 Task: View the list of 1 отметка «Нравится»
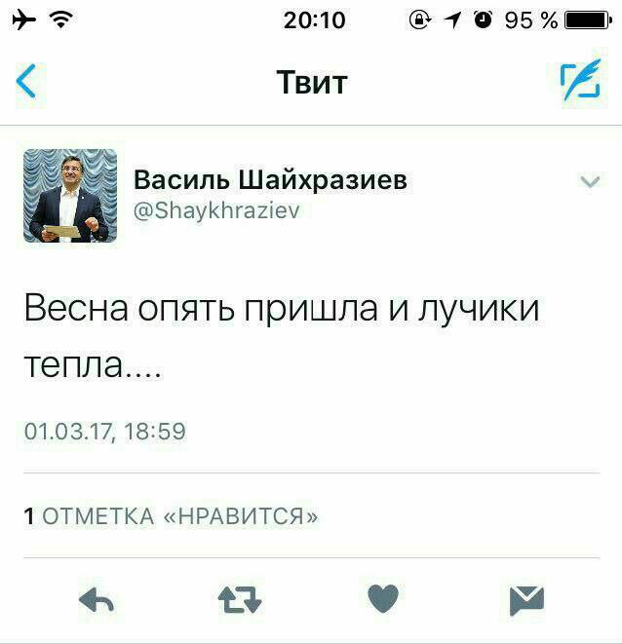click(171, 515)
